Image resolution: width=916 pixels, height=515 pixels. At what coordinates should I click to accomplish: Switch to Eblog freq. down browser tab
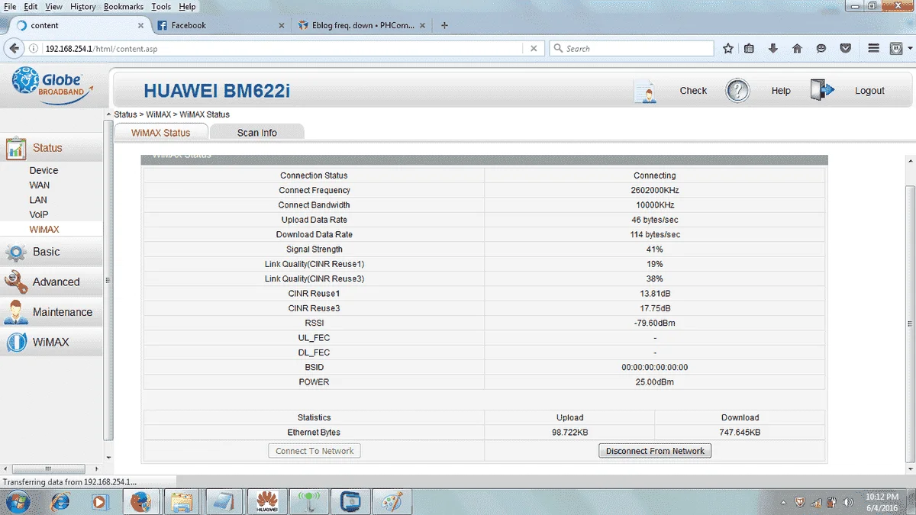point(361,25)
